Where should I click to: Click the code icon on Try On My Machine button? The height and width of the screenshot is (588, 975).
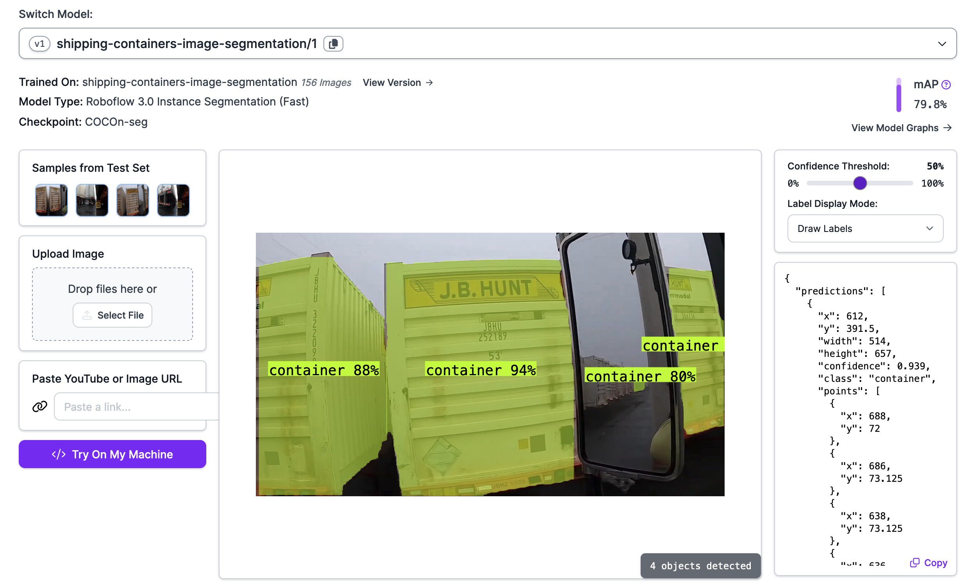[59, 454]
